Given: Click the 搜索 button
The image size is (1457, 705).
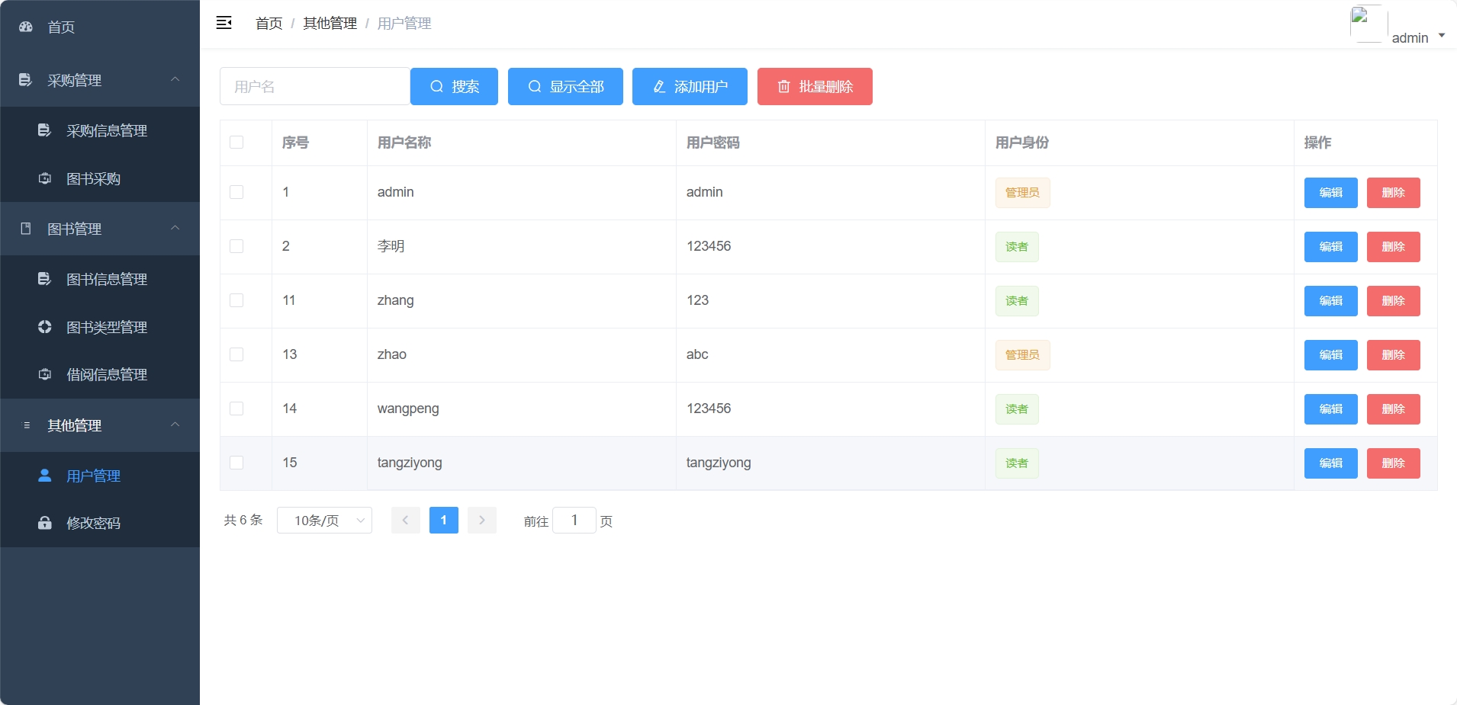Looking at the screenshot, I should (454, 86).
